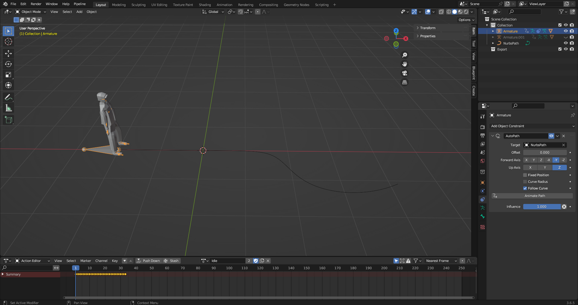The height and width of the screenshot is (305, 578).
Task: Select the Cursor tool
Action: (x=8, y=42)
